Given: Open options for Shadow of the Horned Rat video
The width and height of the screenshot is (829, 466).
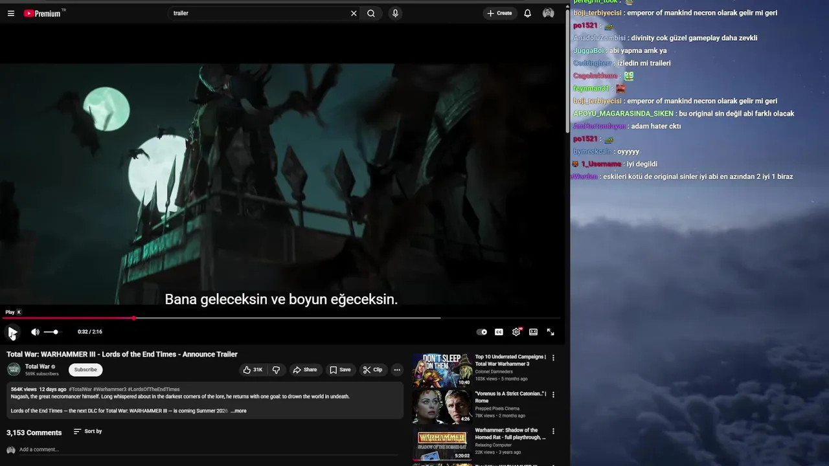Looking at the screenshot, I should click(553, 431).
